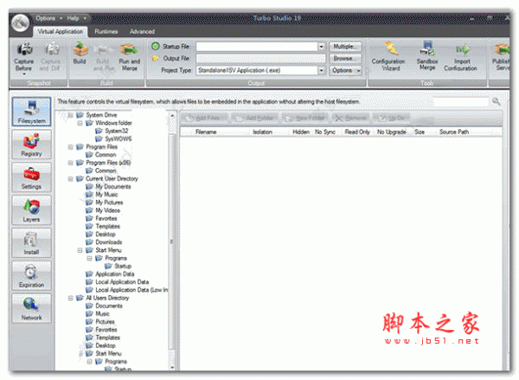The image size is (519, 380).
Task: Switch to the Virtual Application tab
Action: point(61,31)
